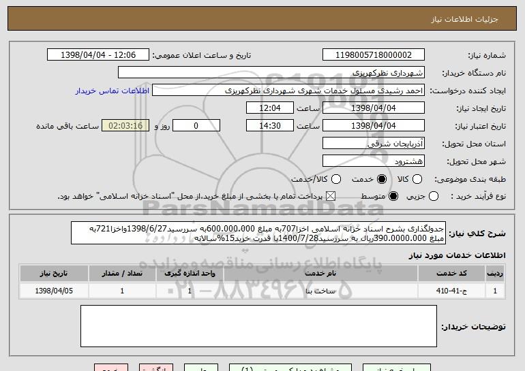Click the requester field احمد رشیدی

pyautogui.click(x=288, y=91)
